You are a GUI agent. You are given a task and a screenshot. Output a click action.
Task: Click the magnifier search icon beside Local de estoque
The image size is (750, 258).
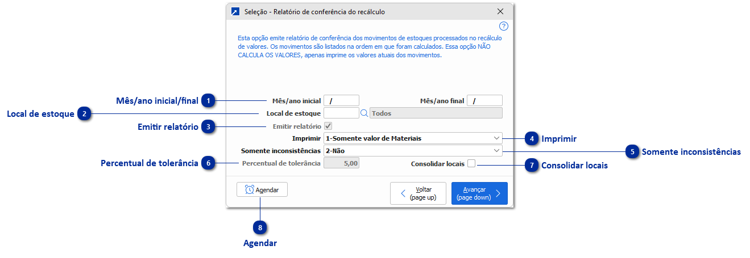pos(364,113)
